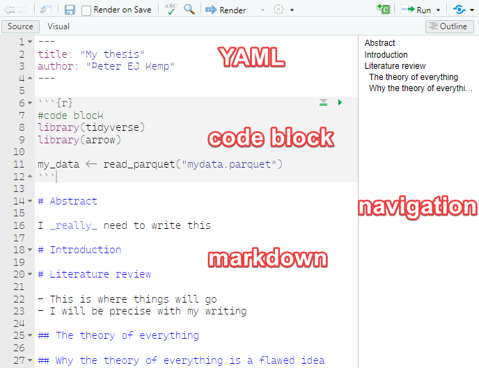Click the publish document icon

click(x=460, y=10)
